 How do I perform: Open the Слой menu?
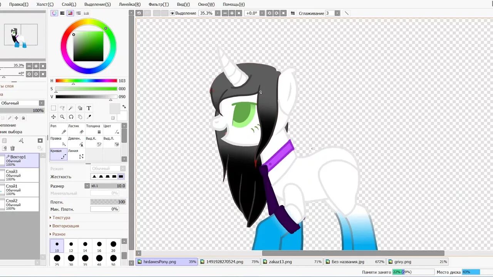point(69,4)
